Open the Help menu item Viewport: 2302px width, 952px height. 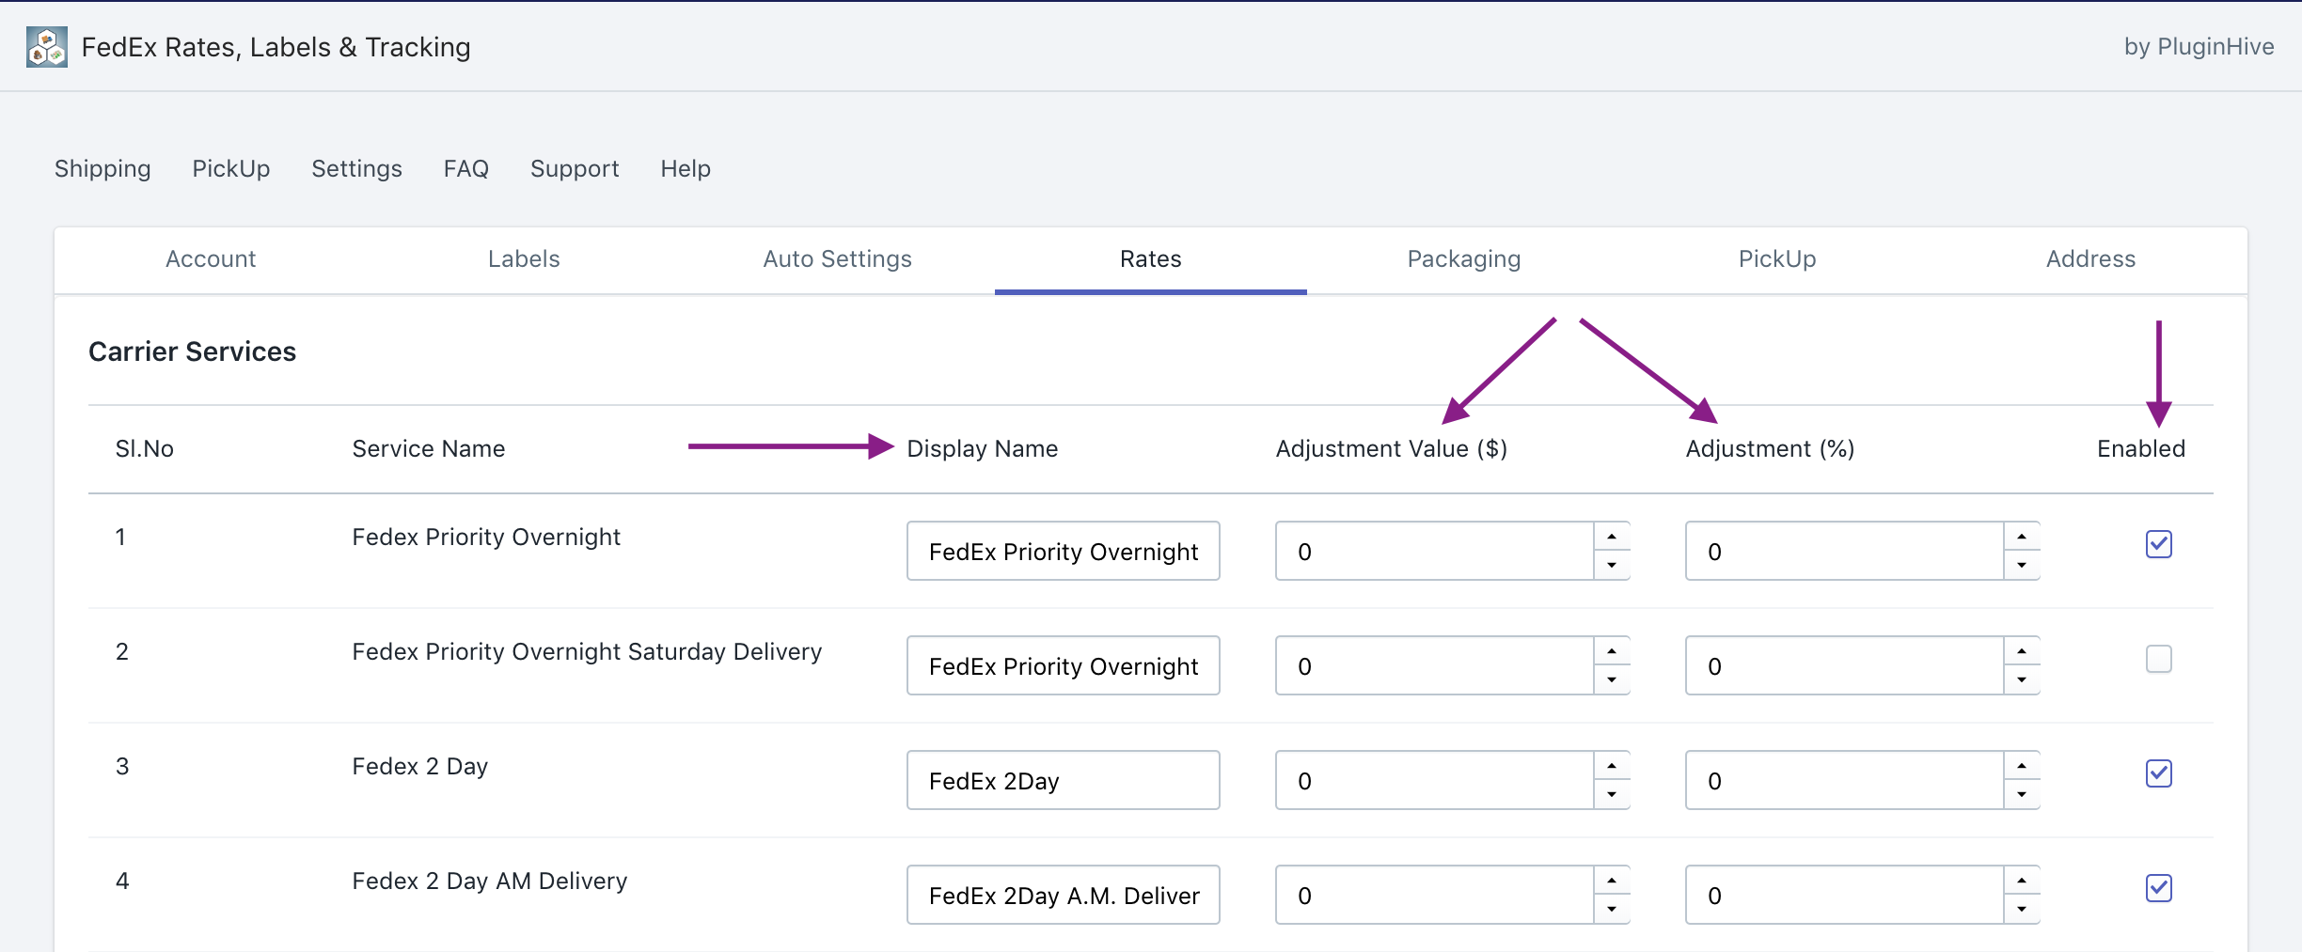point(686,168)
